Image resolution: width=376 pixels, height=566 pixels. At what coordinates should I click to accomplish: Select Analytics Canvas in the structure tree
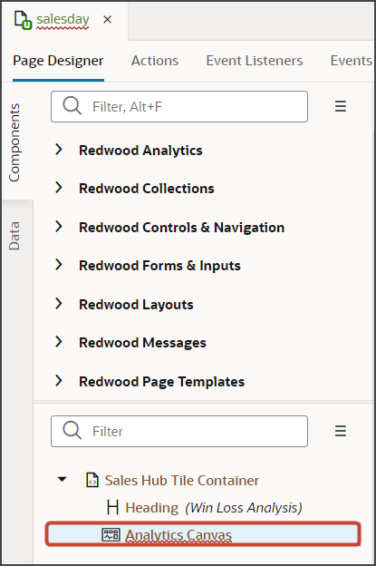point(203,534)
